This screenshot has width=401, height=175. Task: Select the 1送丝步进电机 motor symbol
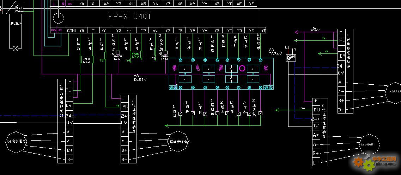point(179,142)
